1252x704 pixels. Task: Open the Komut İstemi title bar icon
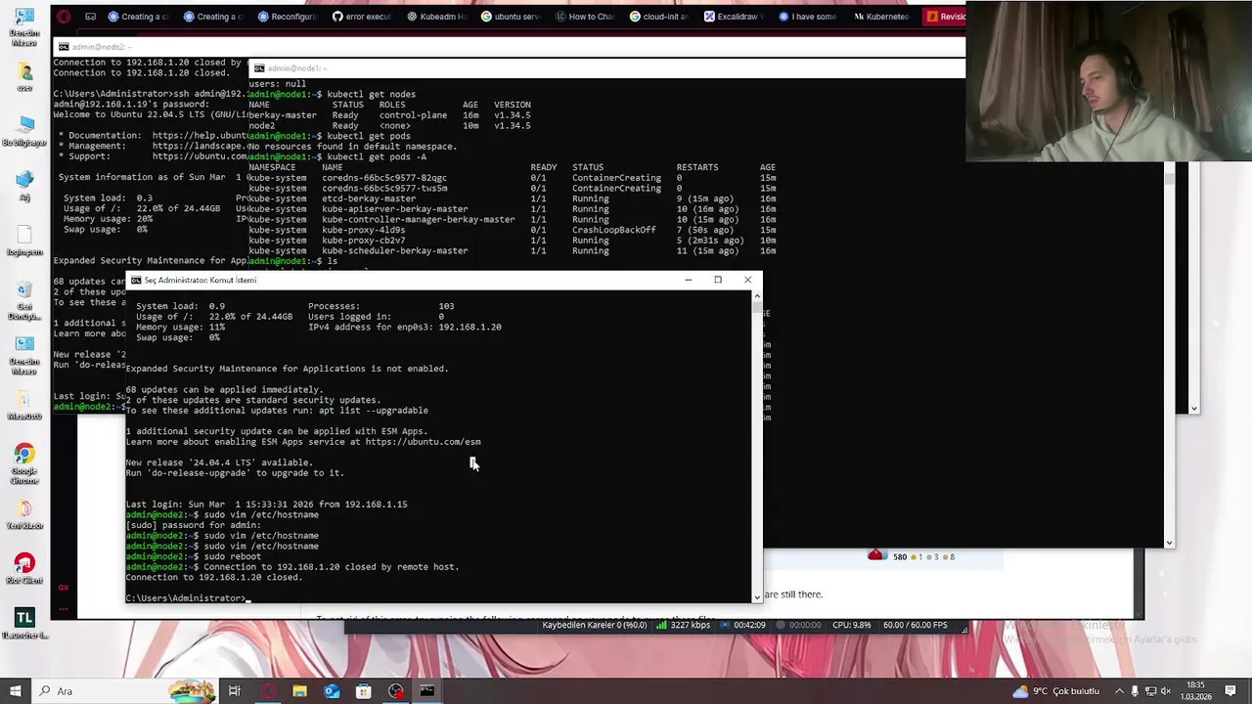[x=136, y=280]
